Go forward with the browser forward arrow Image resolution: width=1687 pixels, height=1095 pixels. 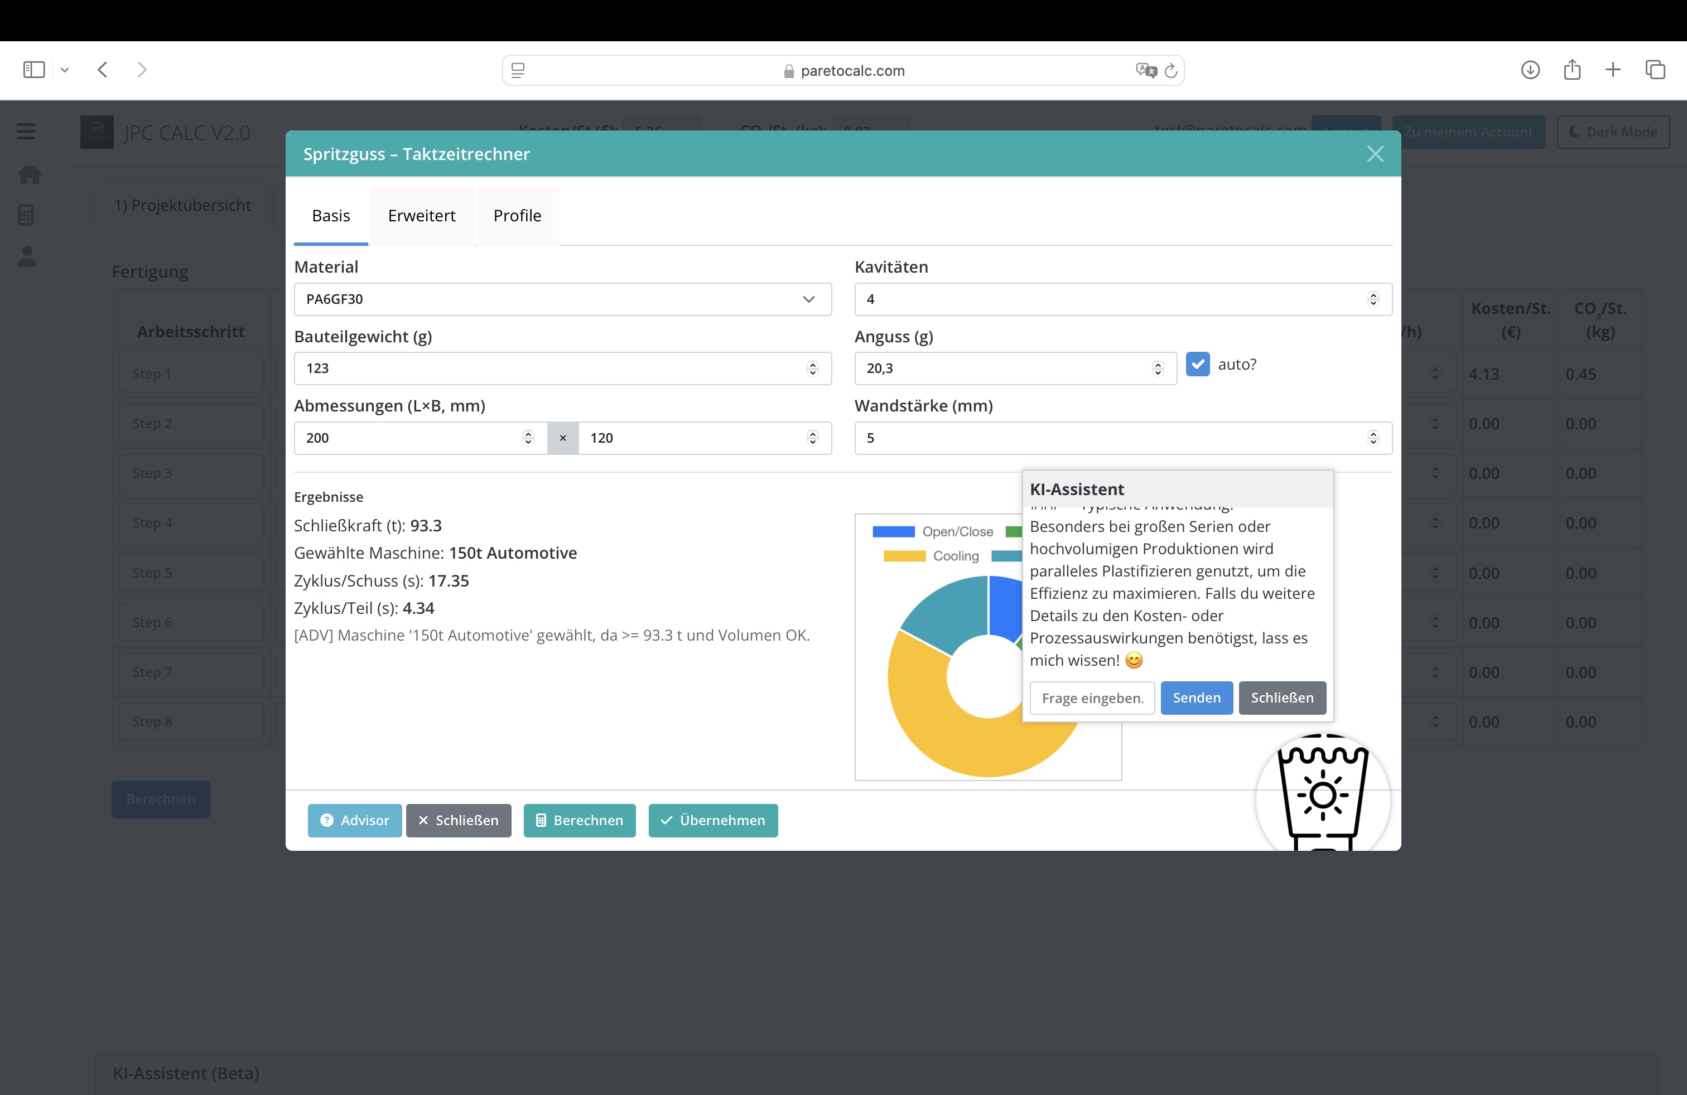(x=142, y=69)
